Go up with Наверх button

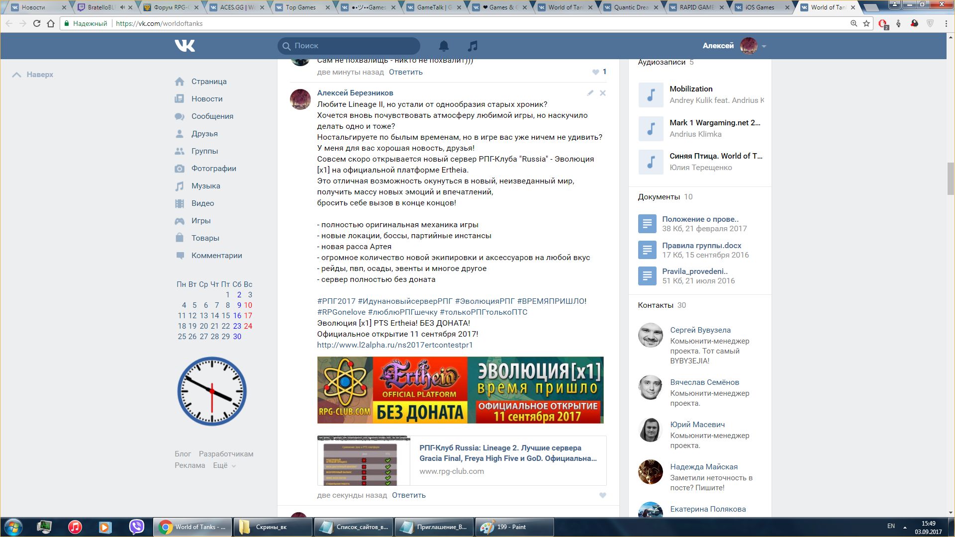click(x=33, y=75)
